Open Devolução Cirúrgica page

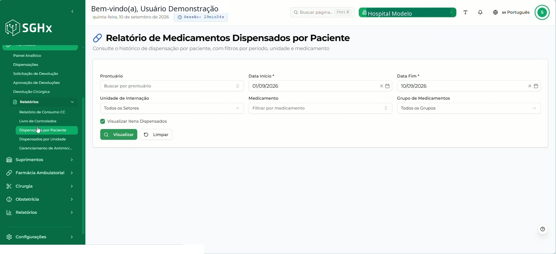[x=31, y=92]
